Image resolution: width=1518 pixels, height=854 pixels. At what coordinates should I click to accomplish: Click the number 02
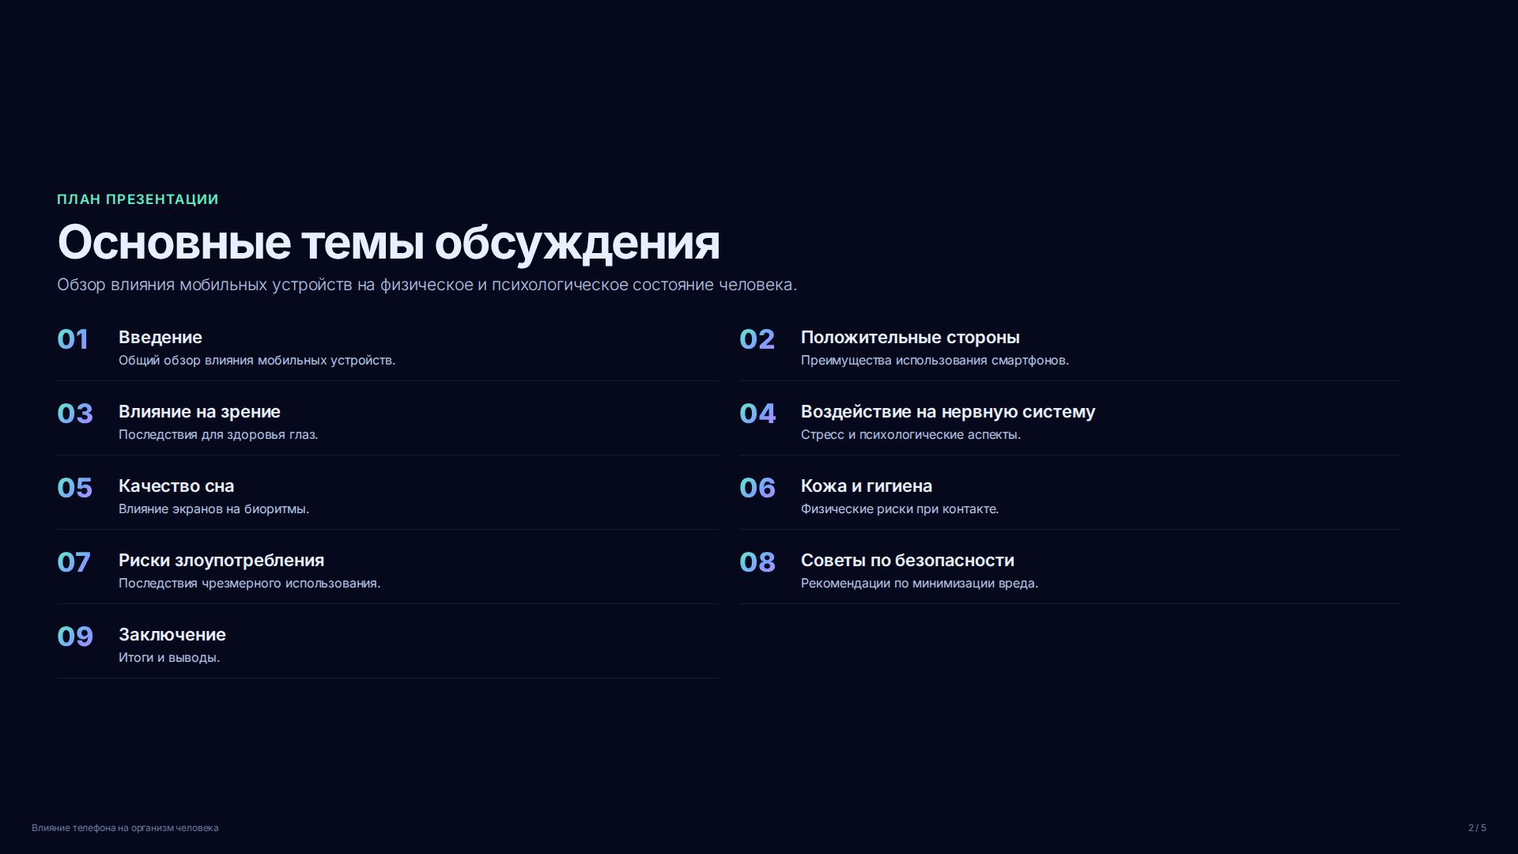(757, 339)
